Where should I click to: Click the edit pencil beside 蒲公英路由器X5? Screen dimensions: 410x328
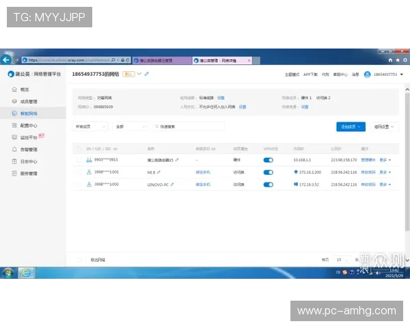pos(177,160)
